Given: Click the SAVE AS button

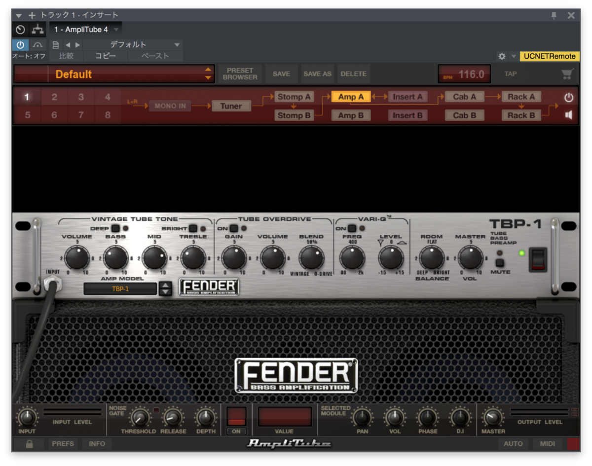Looking at the screenshot, I should coord(317,74).
